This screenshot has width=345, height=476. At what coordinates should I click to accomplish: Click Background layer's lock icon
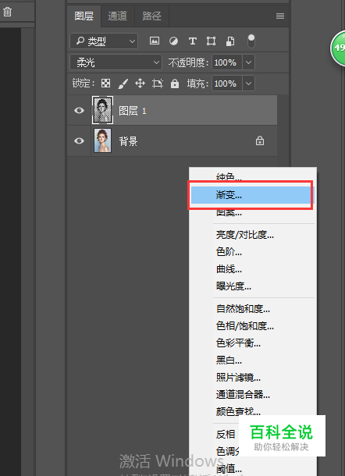[260, 141]
